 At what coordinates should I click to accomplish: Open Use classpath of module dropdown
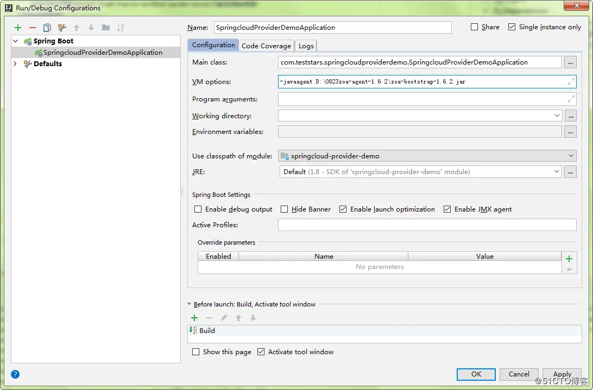click(x=571, y=156)
